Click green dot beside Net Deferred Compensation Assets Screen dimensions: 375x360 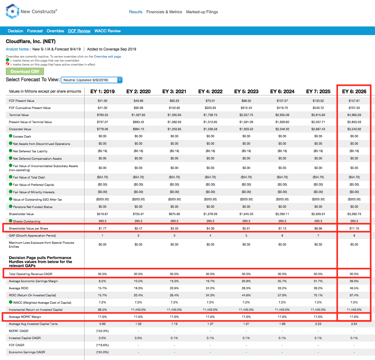coord(11,158)
